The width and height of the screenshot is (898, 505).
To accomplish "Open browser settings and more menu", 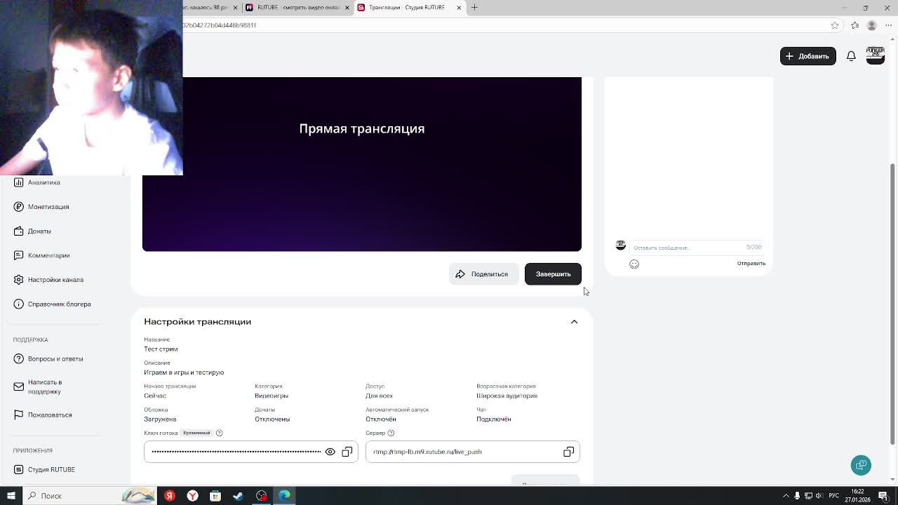I will point(888,25).
